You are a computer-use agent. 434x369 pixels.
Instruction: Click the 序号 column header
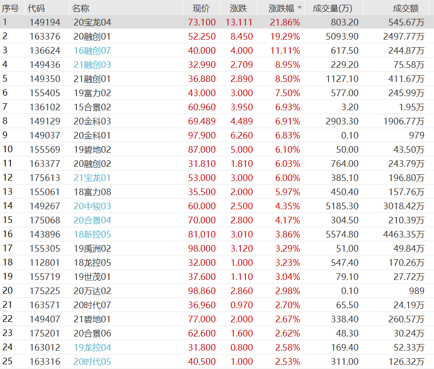point(10,8)
